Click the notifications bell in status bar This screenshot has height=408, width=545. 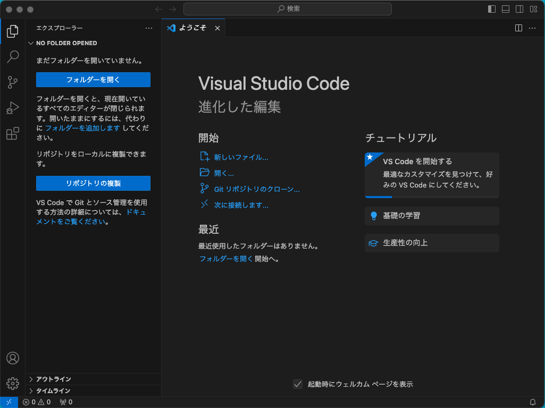pyautogui.click(x=533, y=402)
